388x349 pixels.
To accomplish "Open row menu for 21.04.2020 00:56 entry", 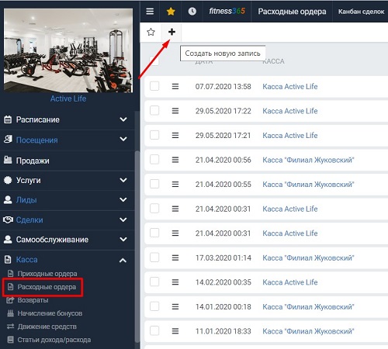I will point(175,160).
